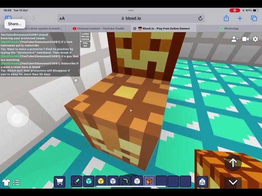
Task: Open the skin shirt icon
Action: point(6,182)
